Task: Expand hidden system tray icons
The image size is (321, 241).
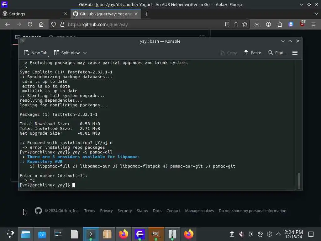Action: tap(278, 234)
